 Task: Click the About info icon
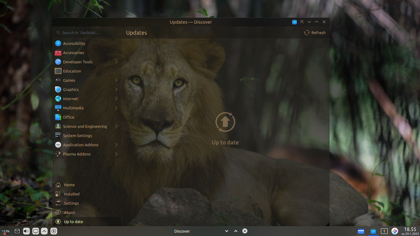(58, 212)
